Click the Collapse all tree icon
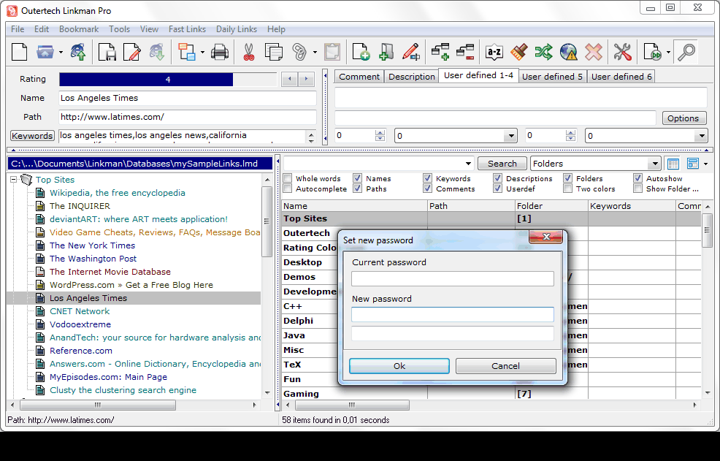The image size is (720, 461). [x=464, y=52]
